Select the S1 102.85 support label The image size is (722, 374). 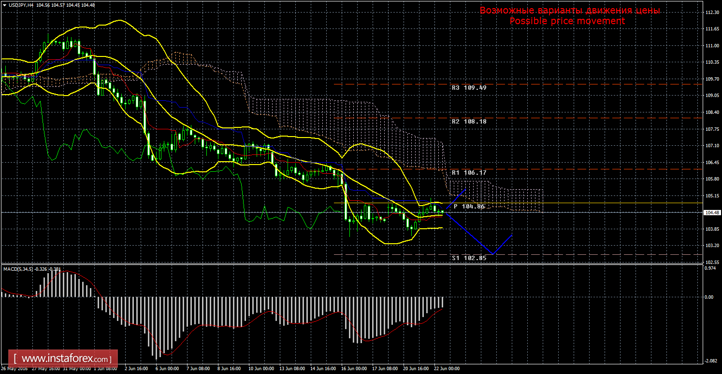469,258
